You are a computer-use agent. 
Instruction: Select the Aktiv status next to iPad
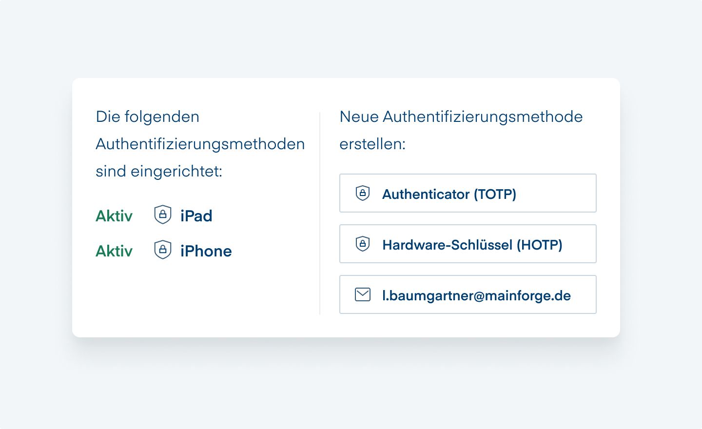114,215
